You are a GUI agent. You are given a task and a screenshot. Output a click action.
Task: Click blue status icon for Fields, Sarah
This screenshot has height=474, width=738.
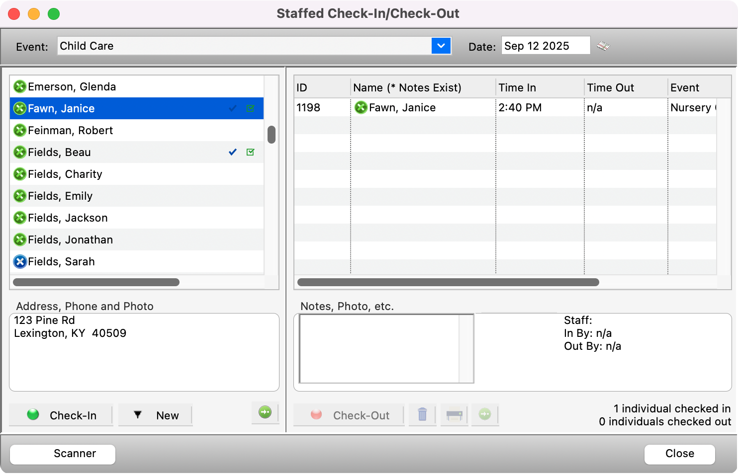(20, 261)
